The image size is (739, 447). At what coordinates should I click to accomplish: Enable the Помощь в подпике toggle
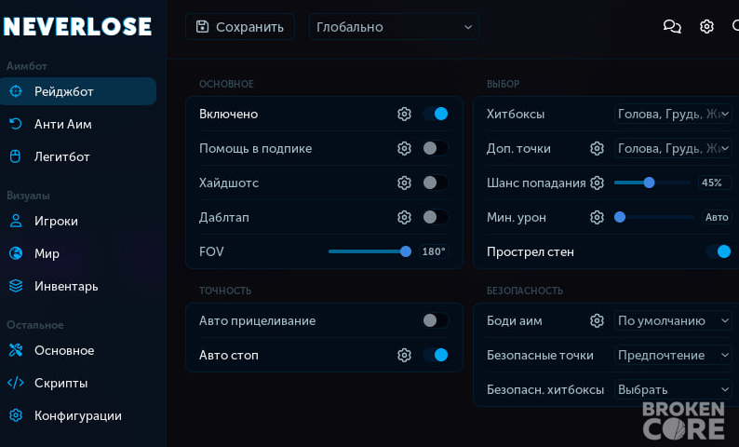(436, 148)
